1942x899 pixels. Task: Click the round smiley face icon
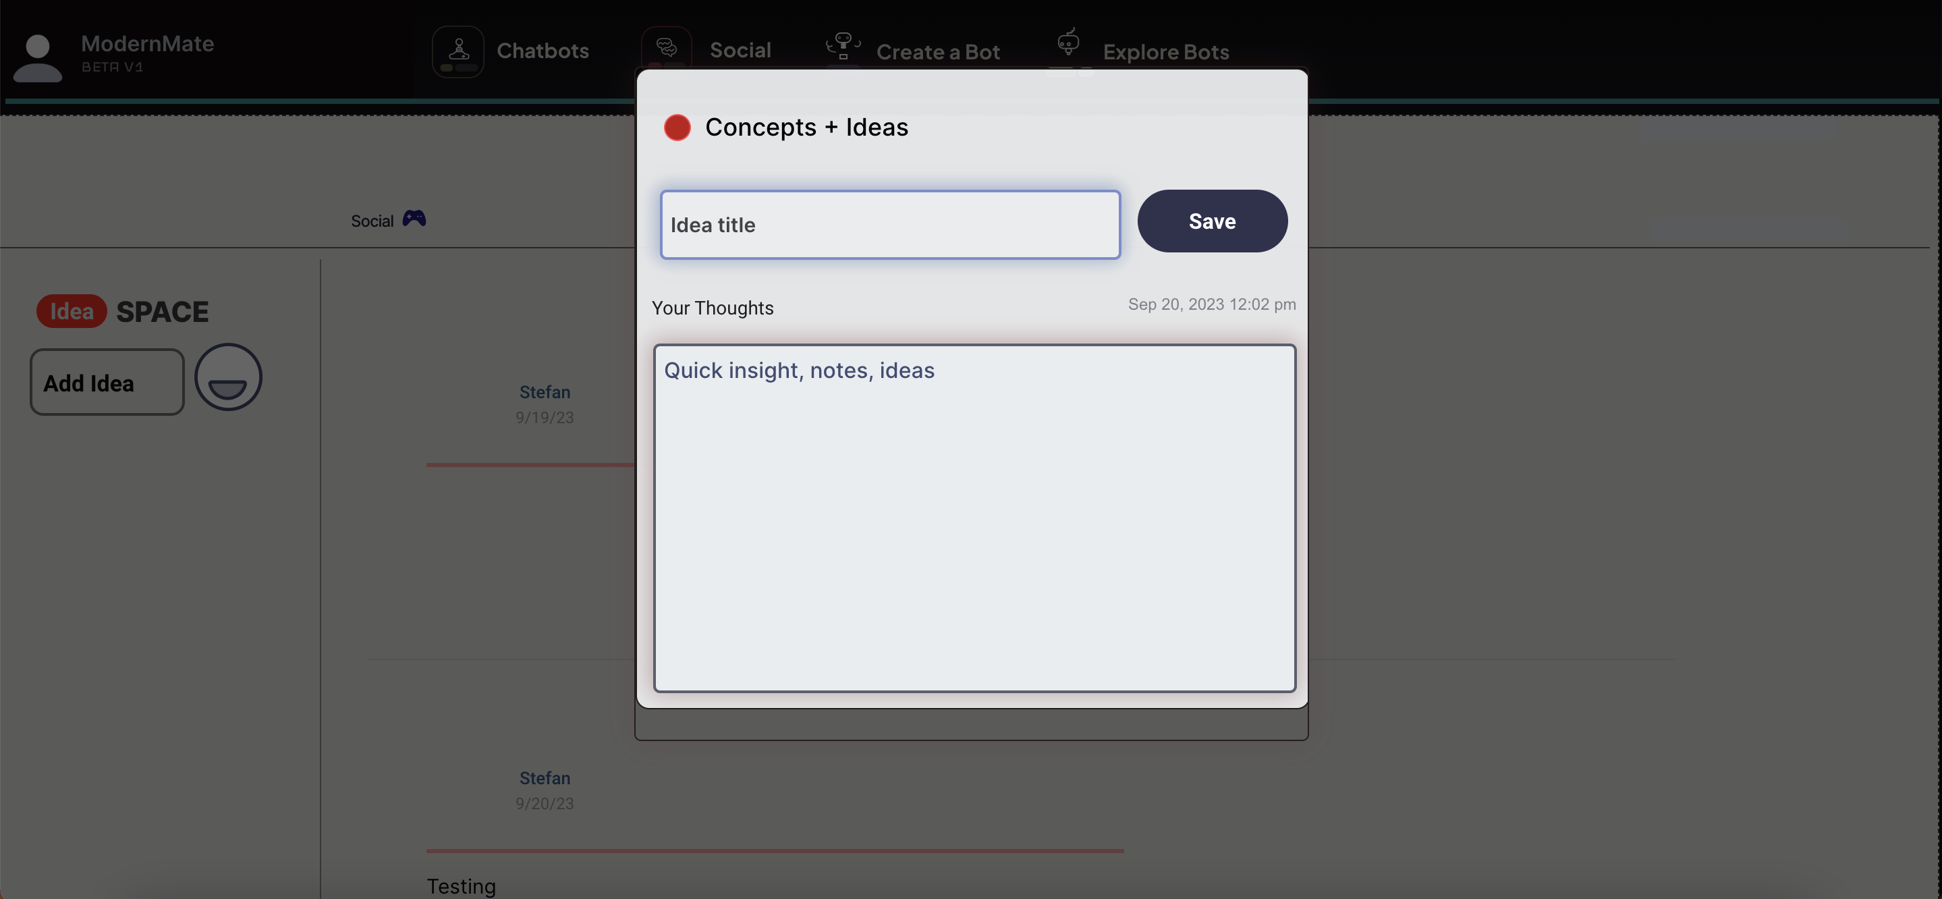click(227, 377)
